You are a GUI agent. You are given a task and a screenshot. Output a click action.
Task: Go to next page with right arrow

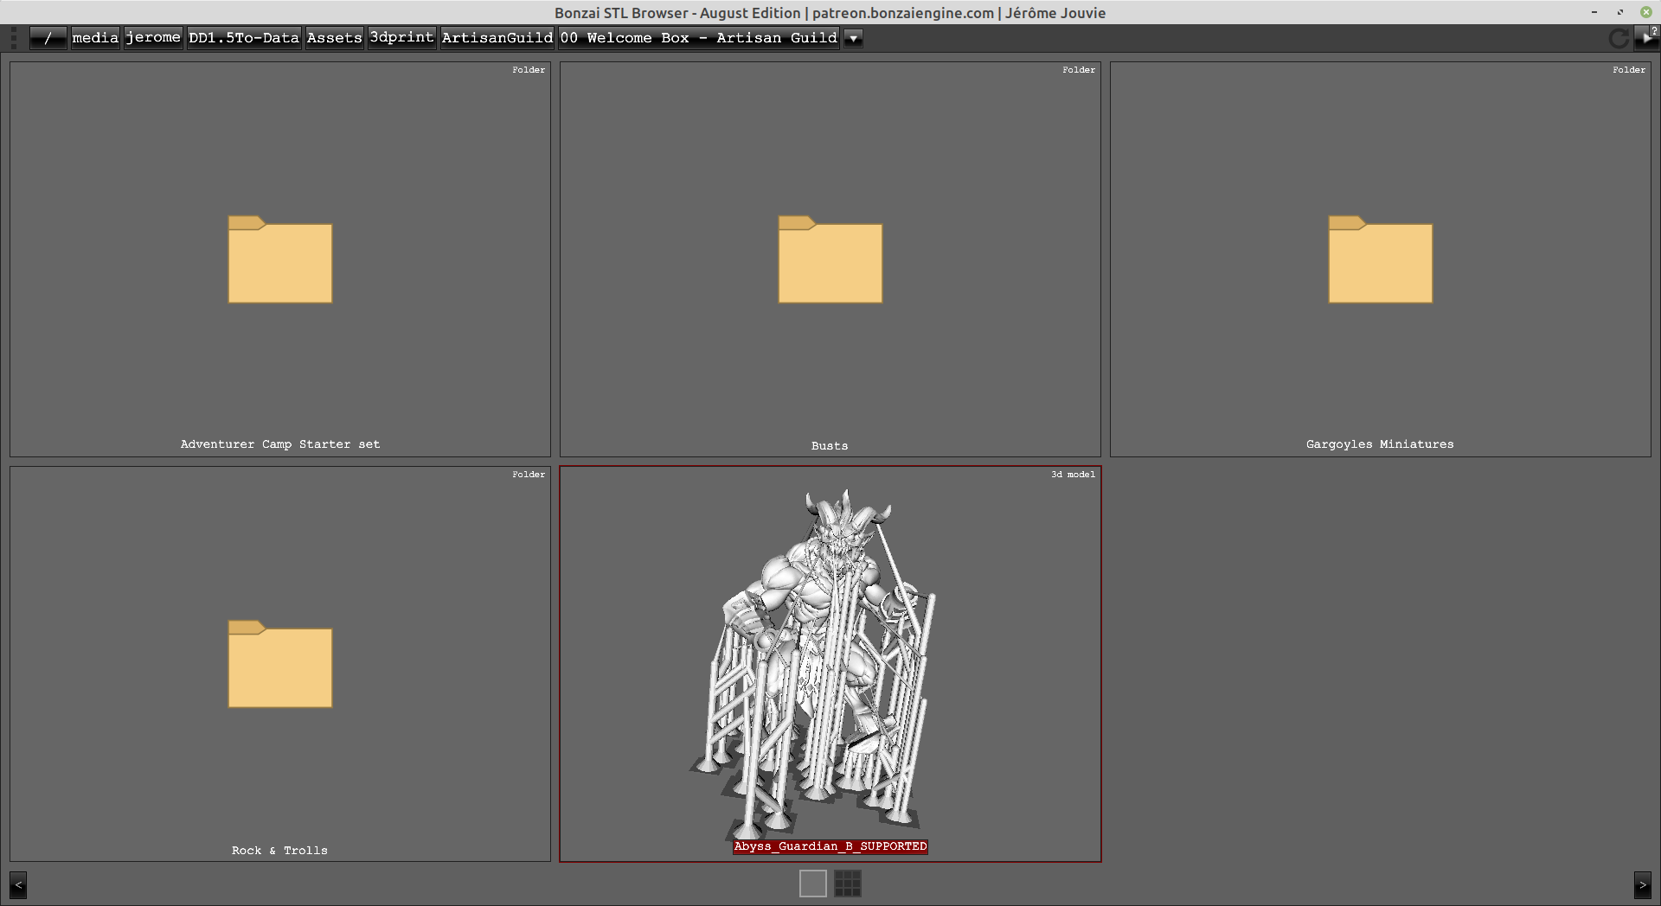pyautogui.click(x=1642, y=885)
